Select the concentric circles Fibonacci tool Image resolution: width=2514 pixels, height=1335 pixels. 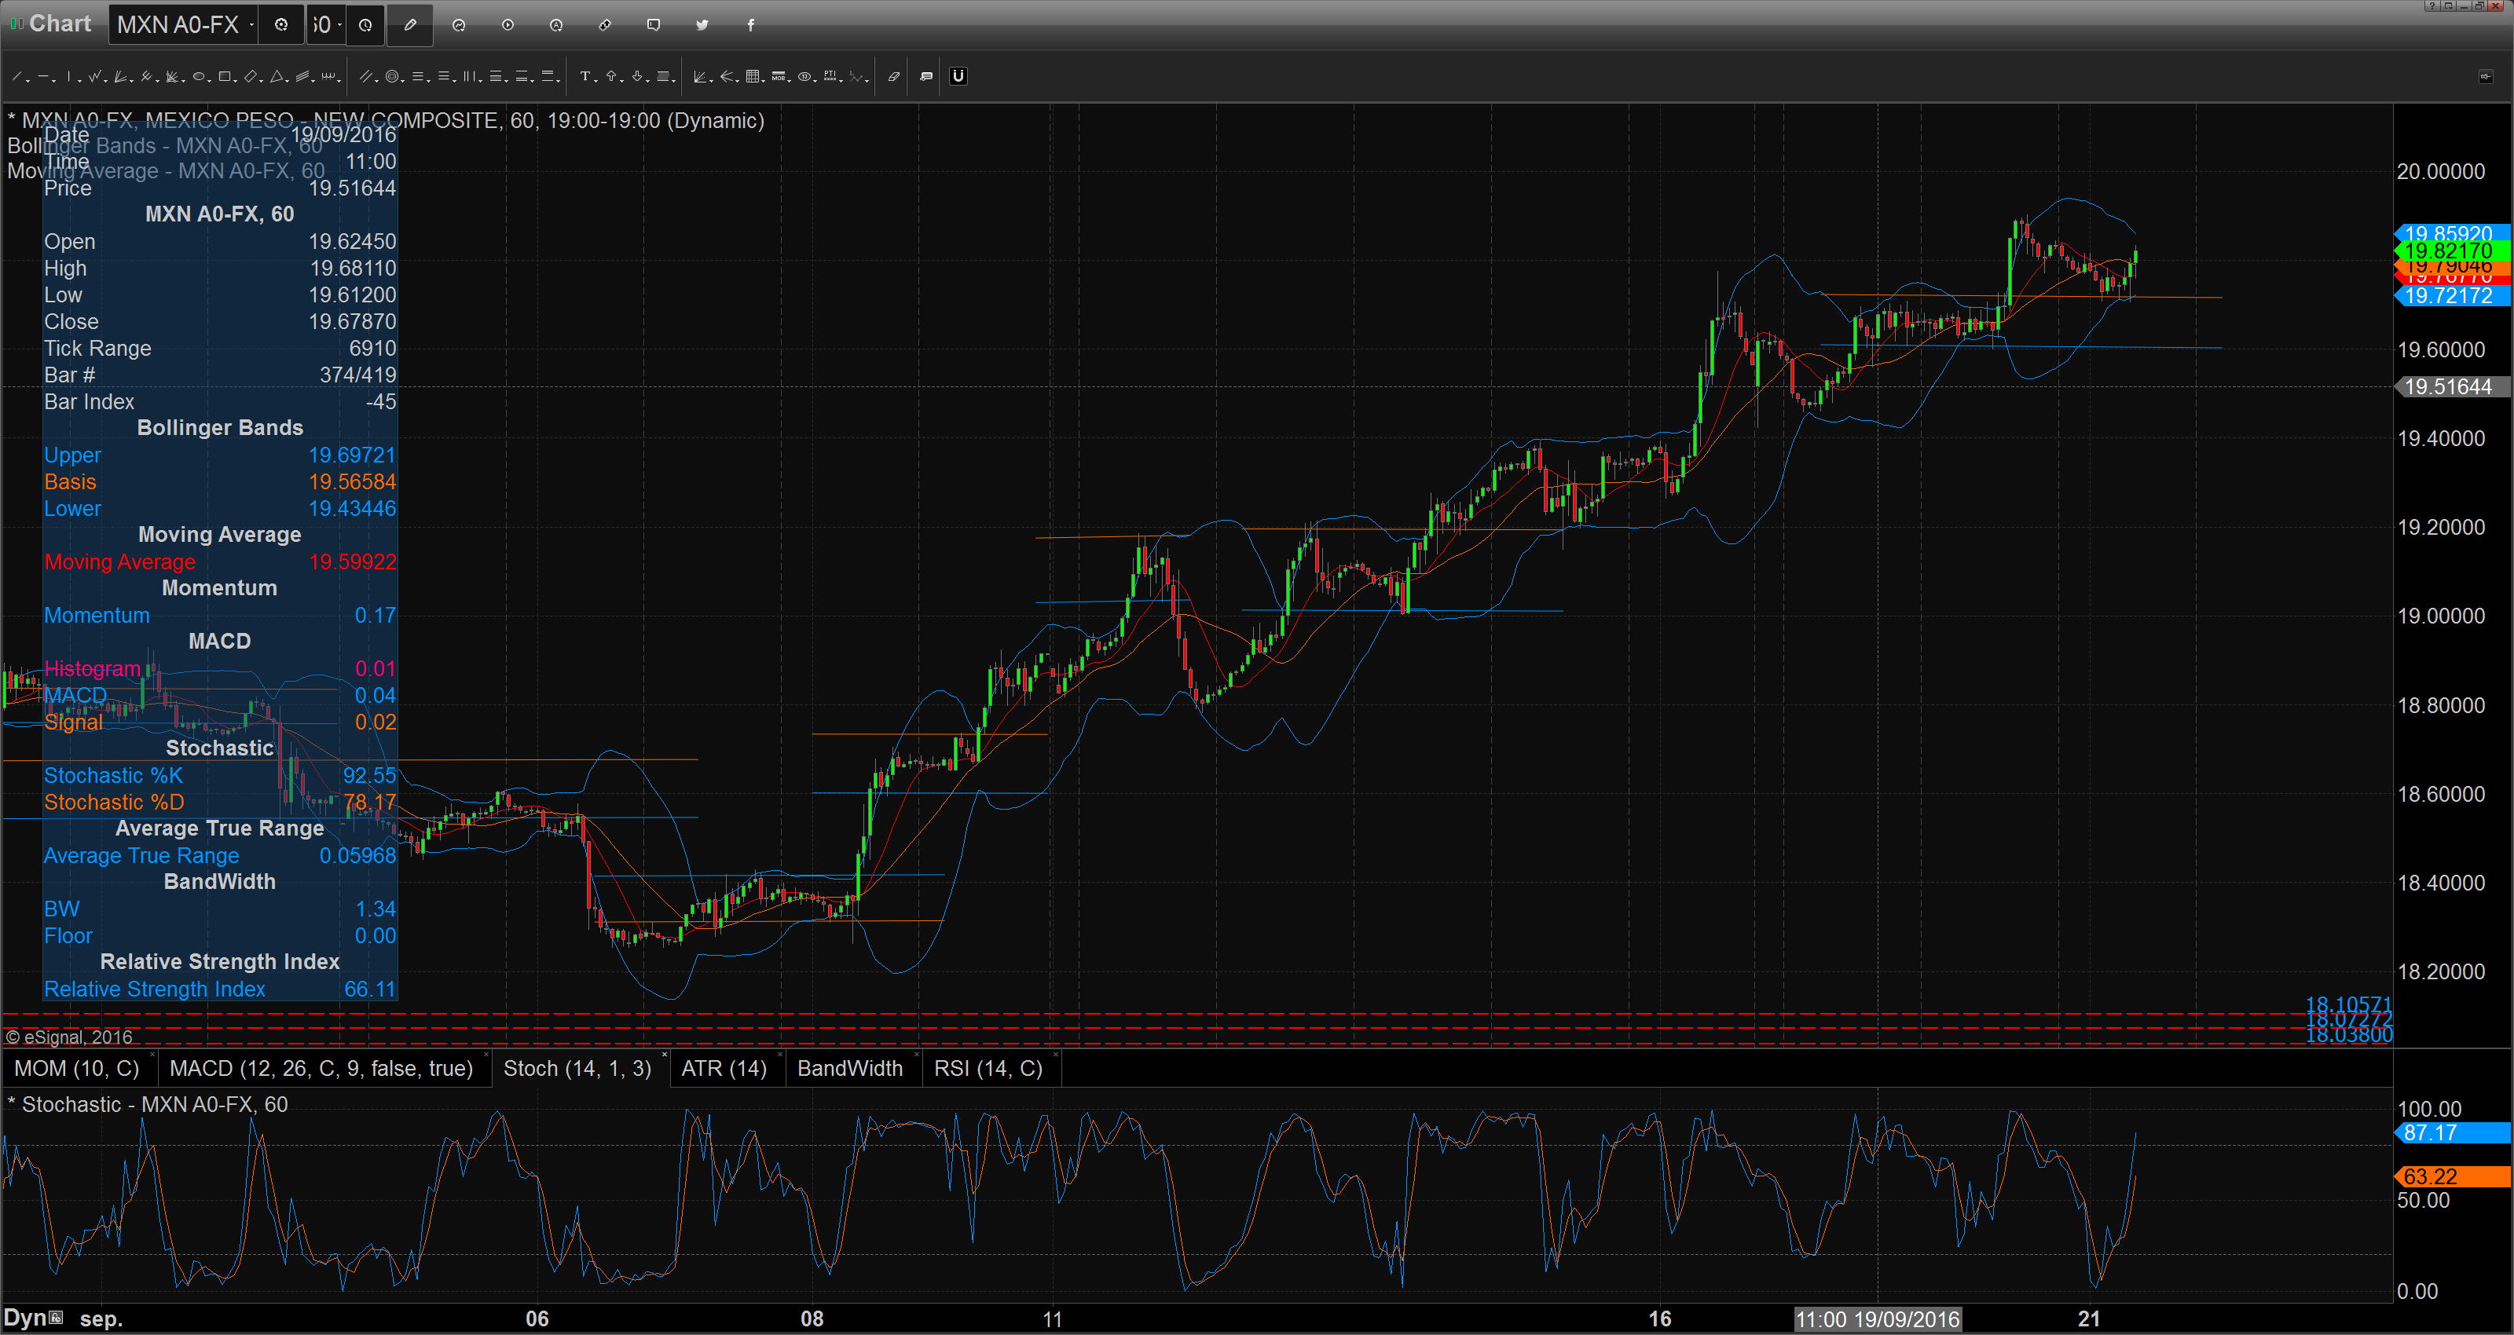392,76
